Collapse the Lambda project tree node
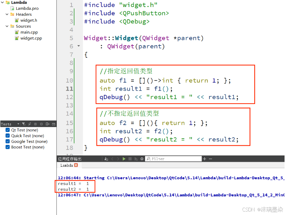287x215 pixels. [2, 2]
